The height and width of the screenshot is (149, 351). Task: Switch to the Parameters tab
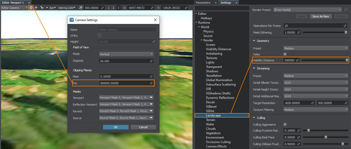tap(203, 3)
